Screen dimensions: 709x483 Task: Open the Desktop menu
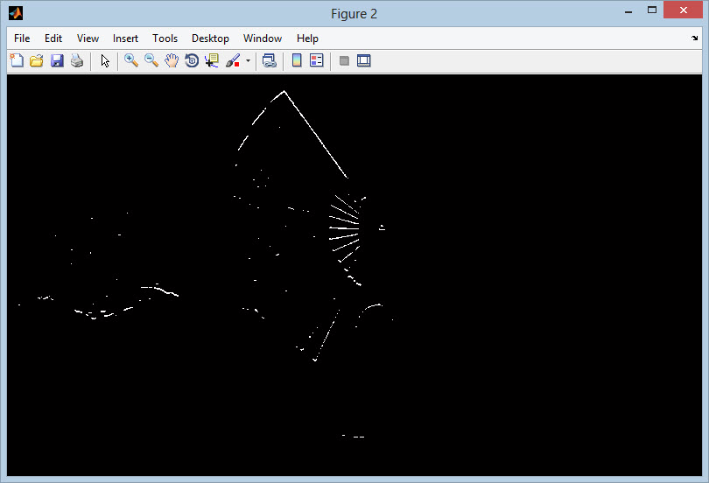210,38
